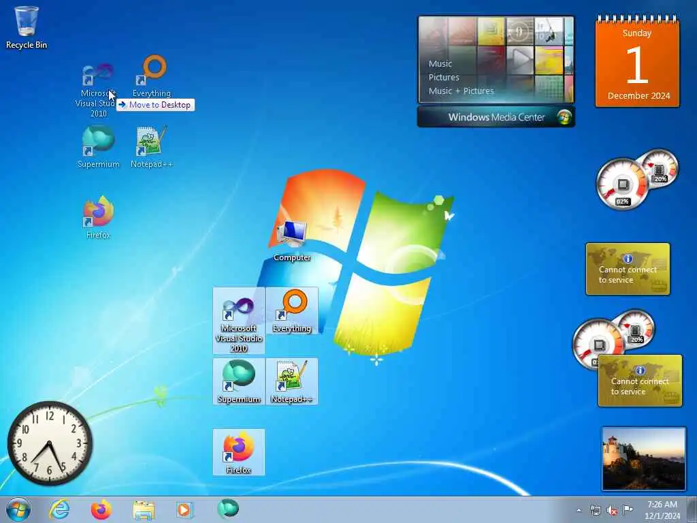Open Pictures in Media Center gadget

[x=444, y=78]
